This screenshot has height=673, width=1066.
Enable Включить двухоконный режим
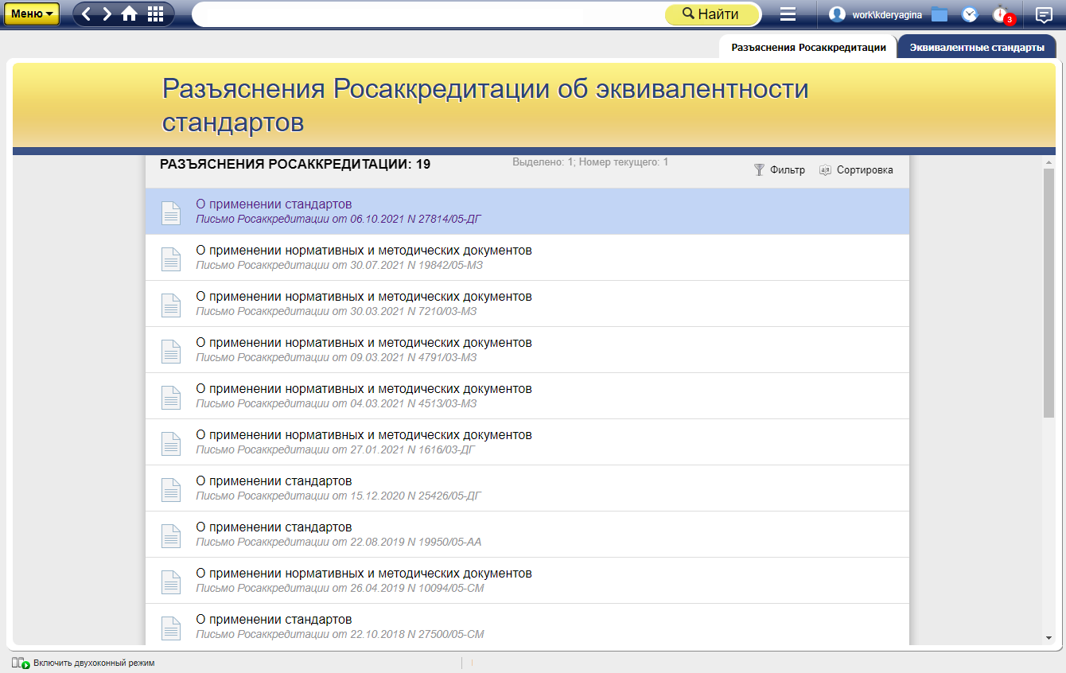coord(83,663)
